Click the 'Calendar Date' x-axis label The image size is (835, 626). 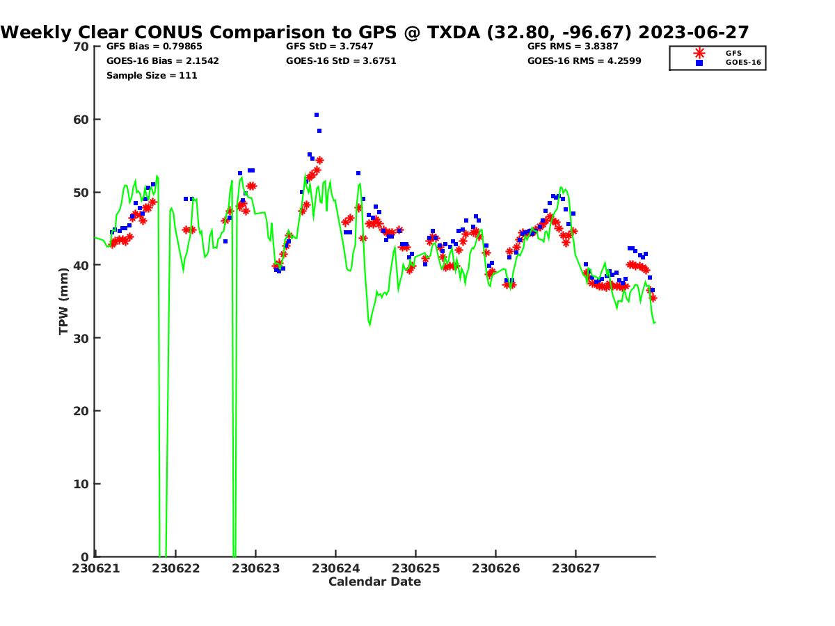(x=375, y=581)
